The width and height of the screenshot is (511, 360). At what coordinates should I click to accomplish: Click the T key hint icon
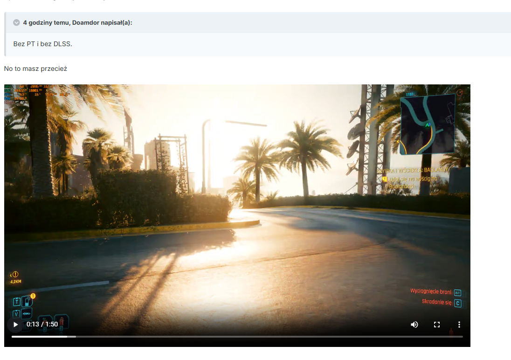point(17,302)
